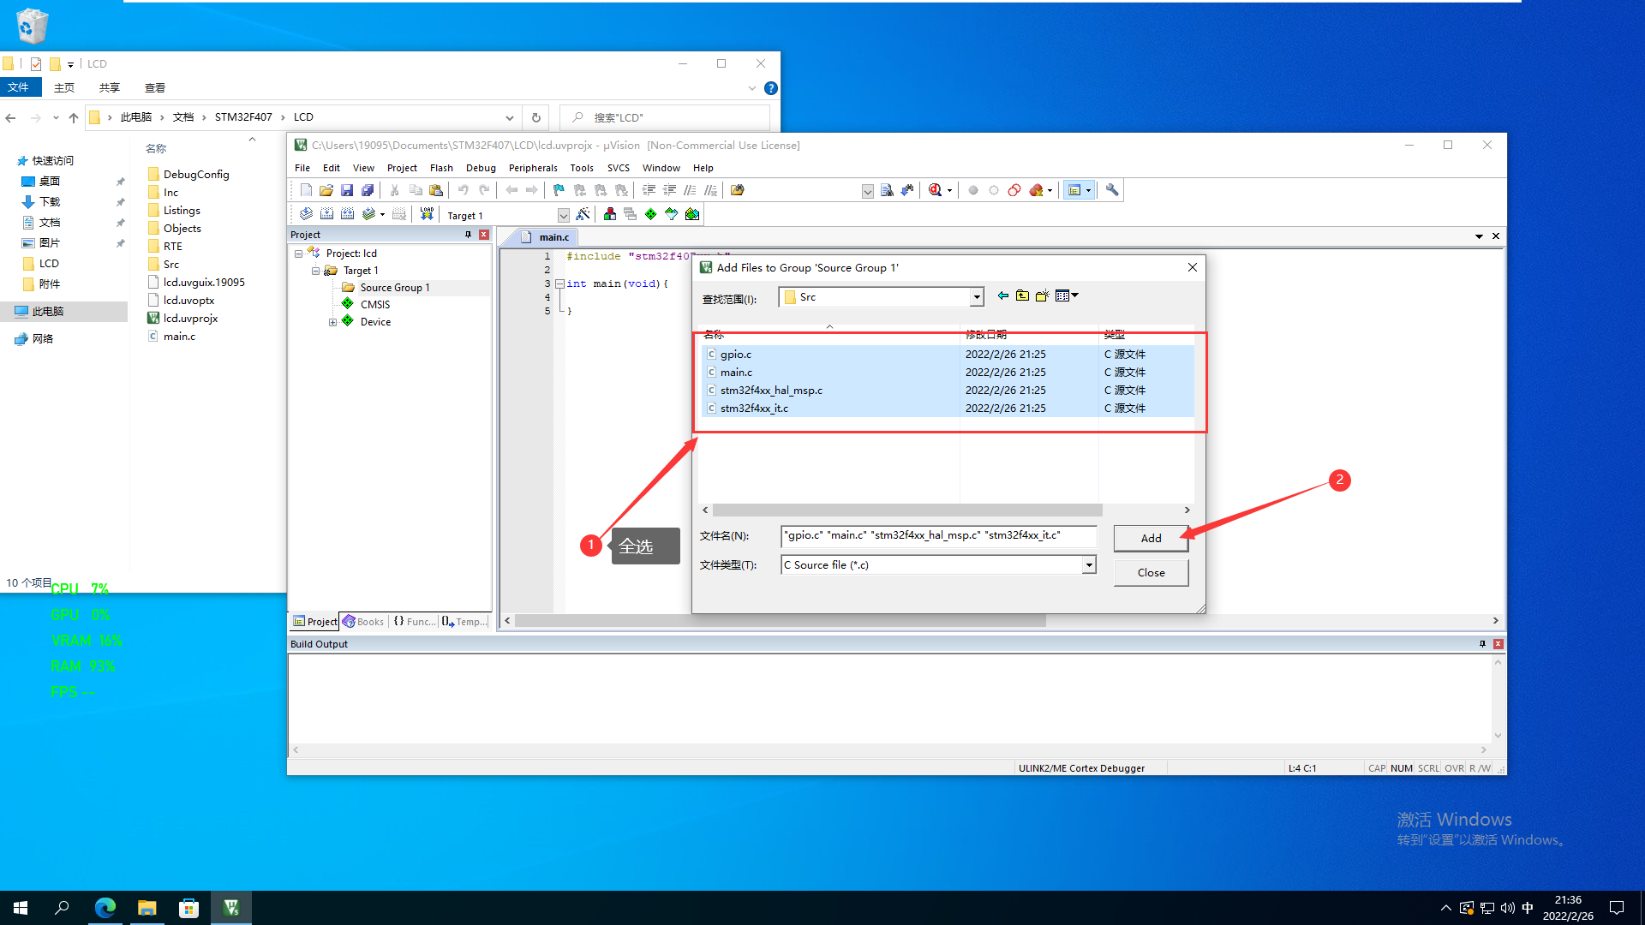Click the Save All files toolbar icon
The width and height of the screenshot is (1645, 925).
pos(368,190)
